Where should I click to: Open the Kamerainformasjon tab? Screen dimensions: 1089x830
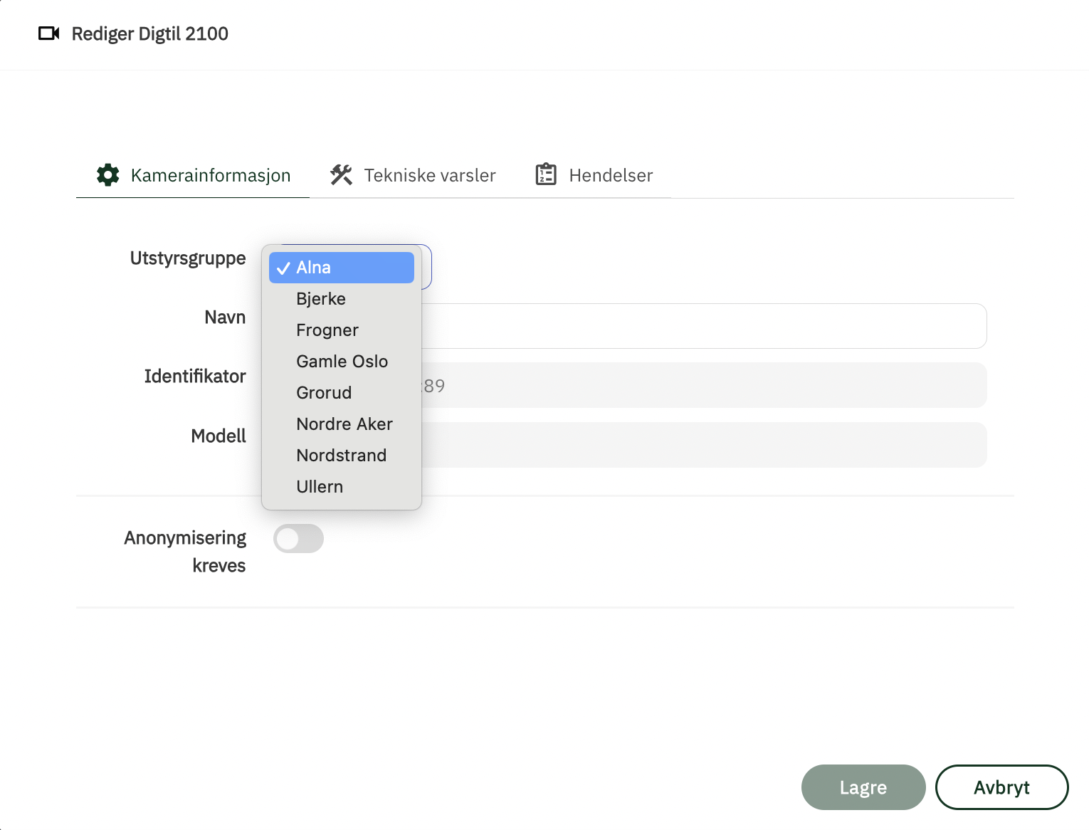point(193,175)
